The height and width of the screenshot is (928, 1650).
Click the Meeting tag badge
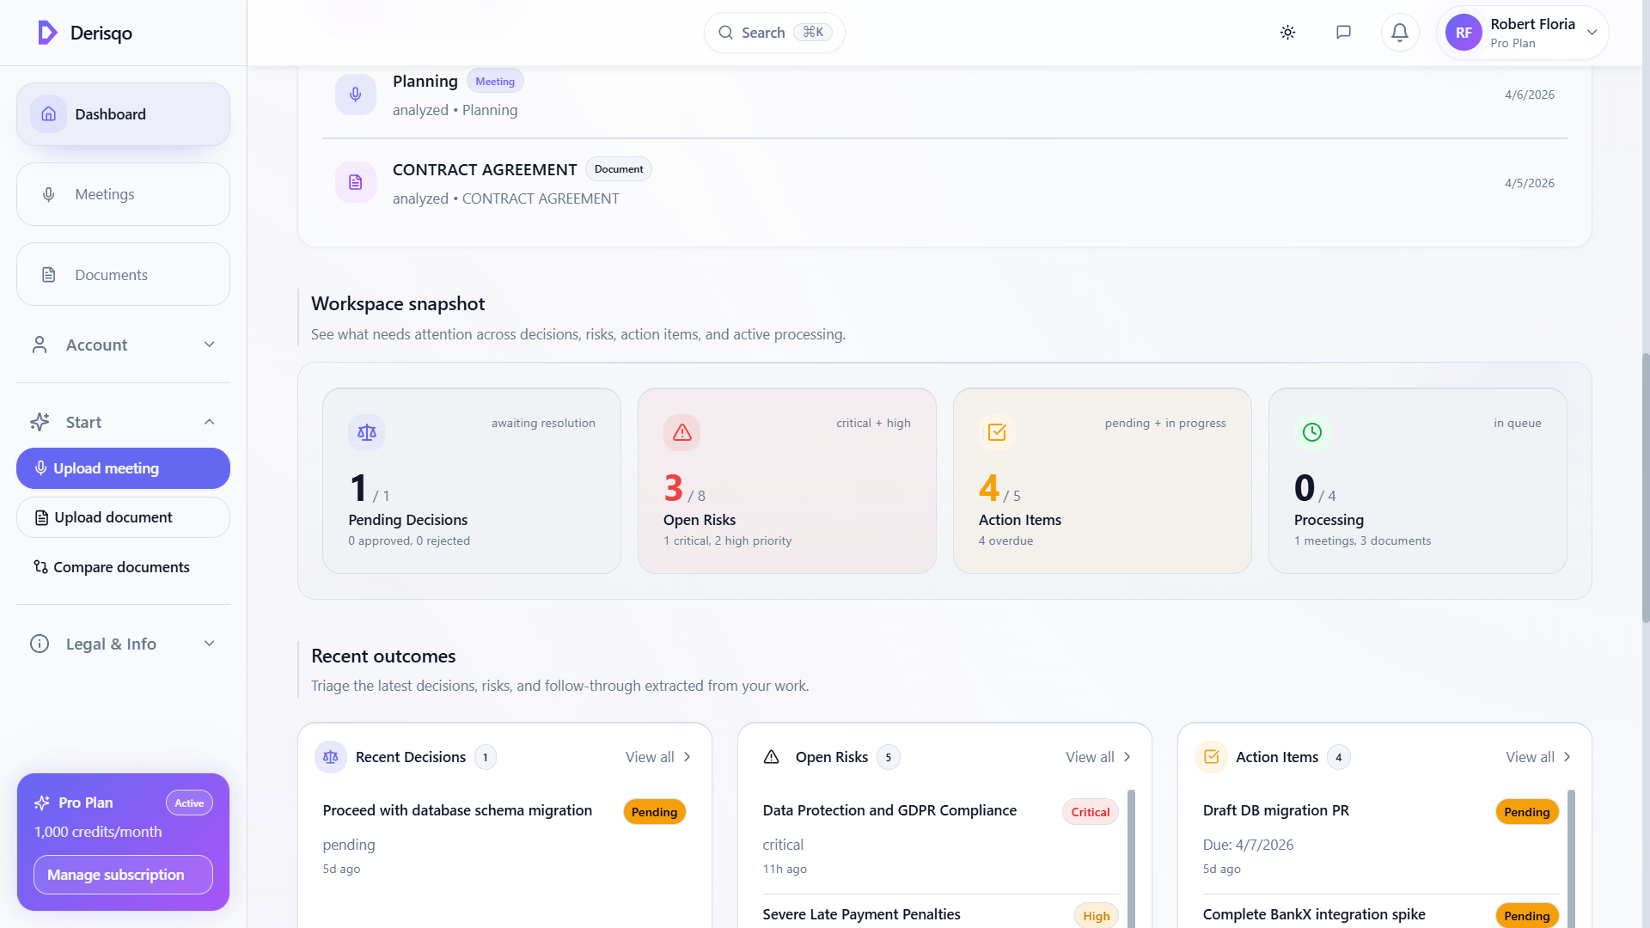[495, 82]
